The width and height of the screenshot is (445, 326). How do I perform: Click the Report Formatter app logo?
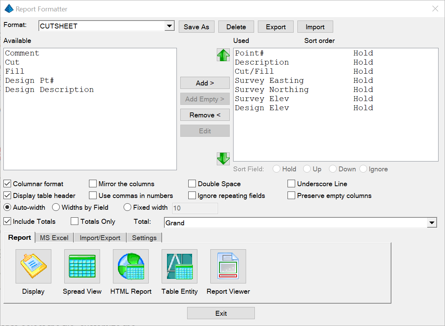(9, 9)
